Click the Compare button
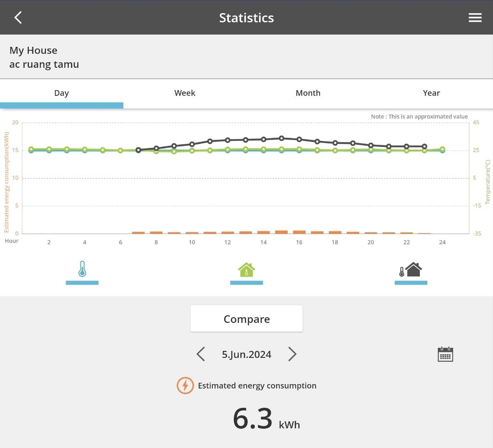Viewport: 493px width, 448px height. click(246, 318)
